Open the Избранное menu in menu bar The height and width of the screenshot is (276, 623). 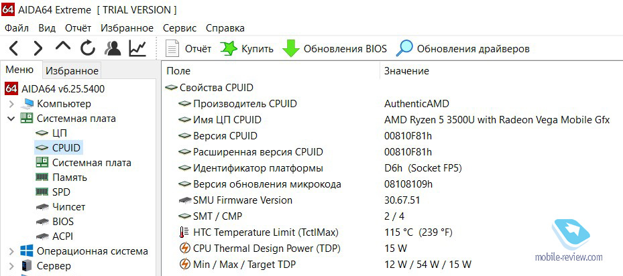click(127, 28)
